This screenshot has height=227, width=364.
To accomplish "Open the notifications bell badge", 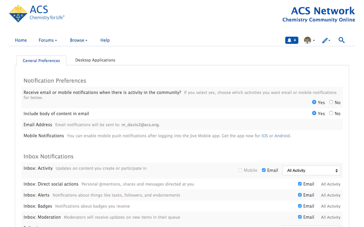I will tap(291, 40).
